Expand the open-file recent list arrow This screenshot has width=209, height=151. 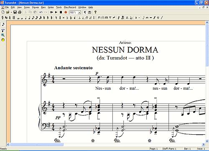tap(11, 12)
